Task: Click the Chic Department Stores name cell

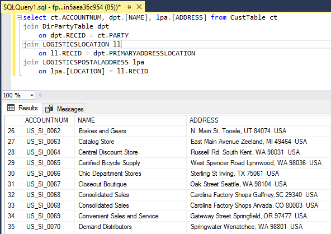Action: click(130, 174)
